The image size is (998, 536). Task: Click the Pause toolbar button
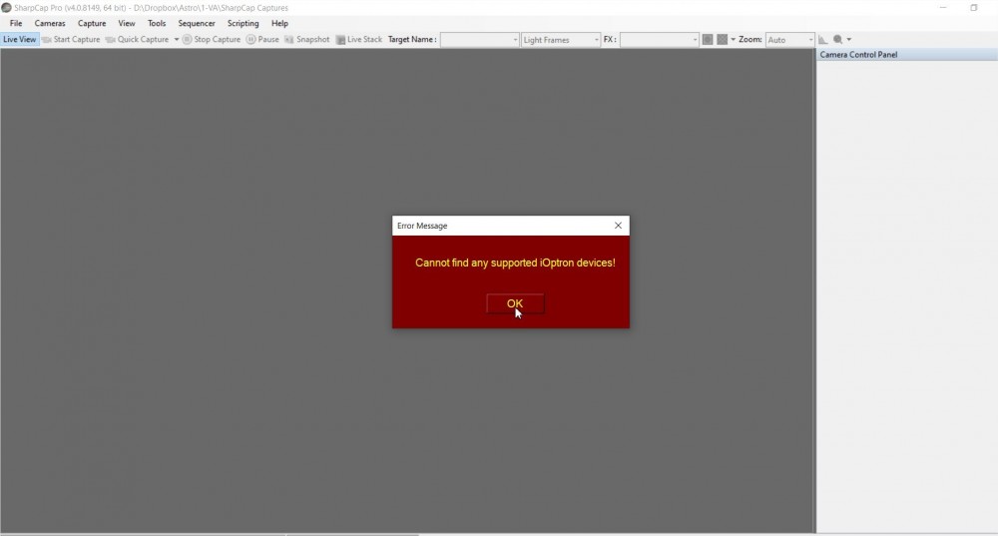[x=262, y=40]
